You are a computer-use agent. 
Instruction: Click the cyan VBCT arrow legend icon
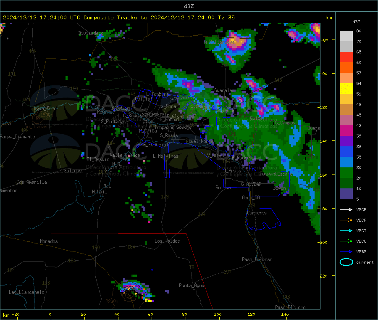pos(346,230)
